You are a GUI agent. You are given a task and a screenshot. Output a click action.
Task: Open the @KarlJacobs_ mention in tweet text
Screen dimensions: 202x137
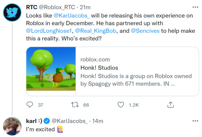pos(71,16)
